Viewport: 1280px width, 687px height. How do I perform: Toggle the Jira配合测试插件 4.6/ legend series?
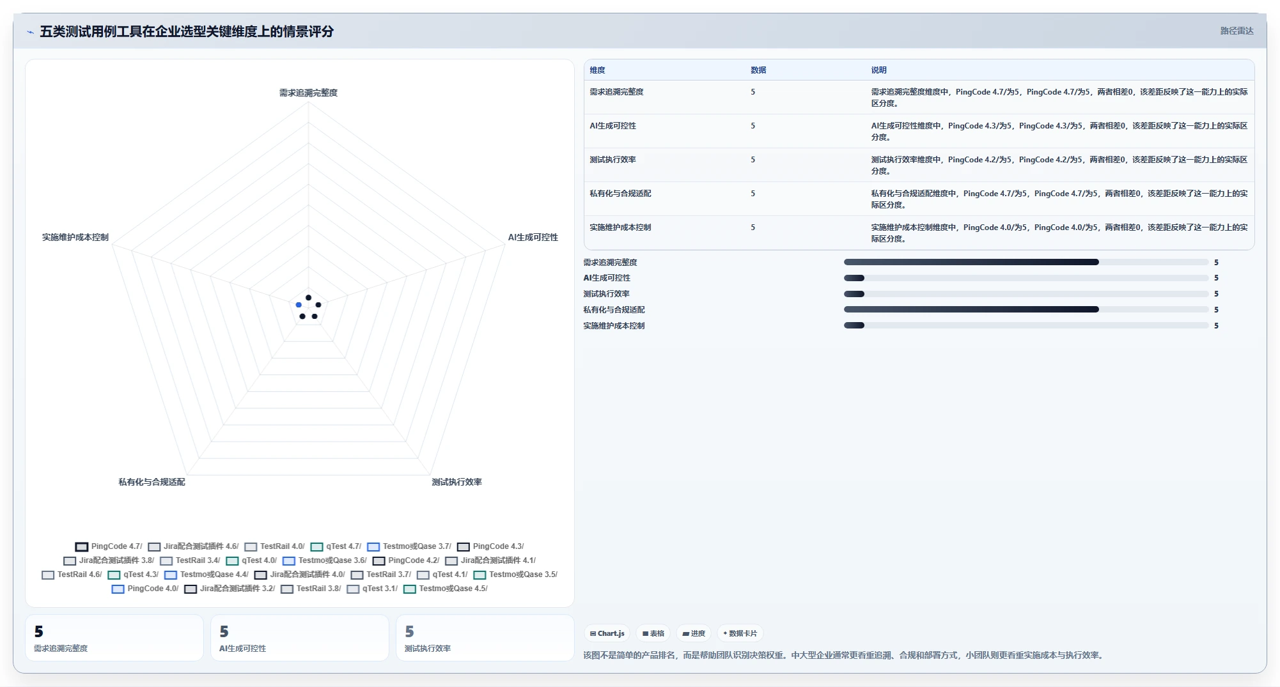[193, 546]
